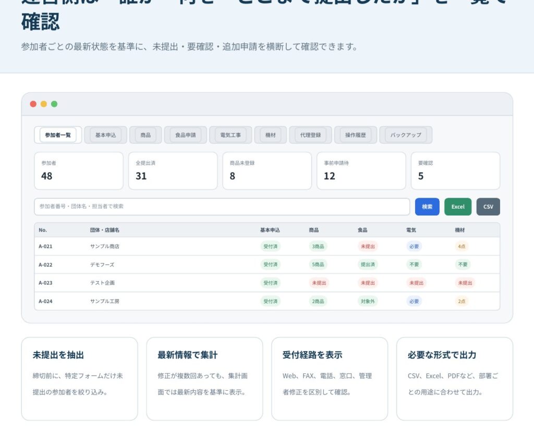Screen dimensions: 534x434
Task: Download data using the CSV button
Action: tap(488, 207)
